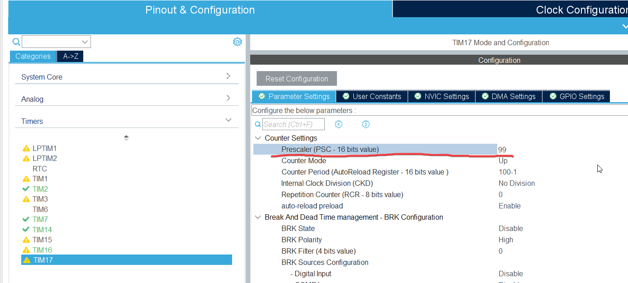Open the component search dropdown arrow
Viewport: 628px width, 283px height.
(85, 41)
